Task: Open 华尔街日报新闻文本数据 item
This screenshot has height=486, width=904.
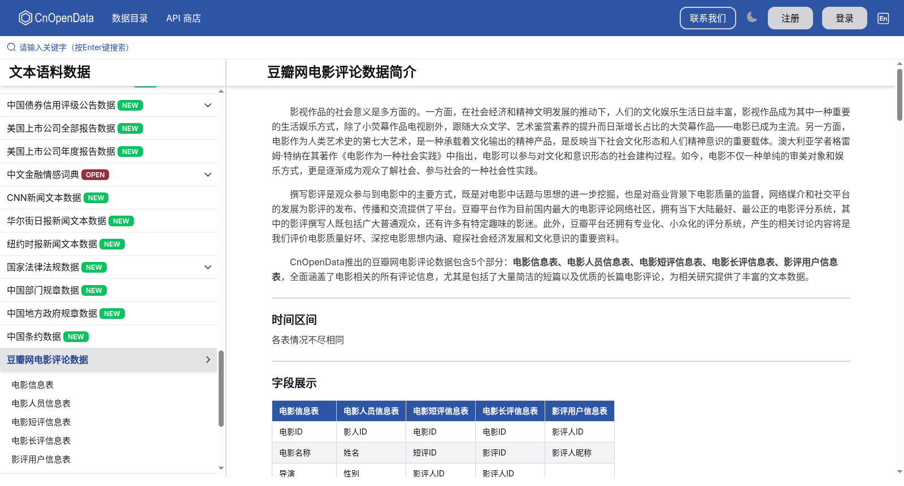Action: [108, 221]
